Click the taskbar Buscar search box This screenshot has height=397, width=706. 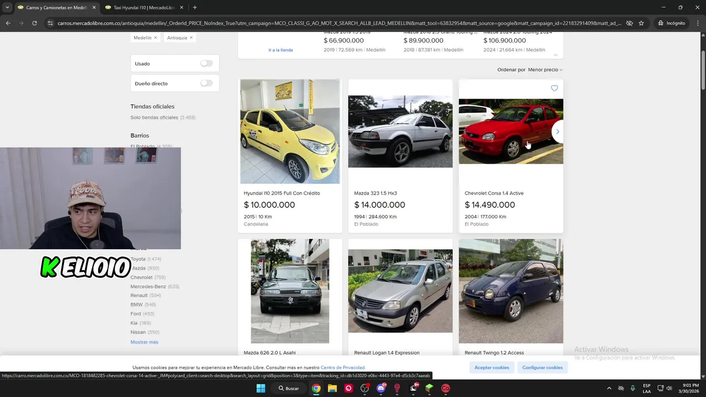(289, 388)
